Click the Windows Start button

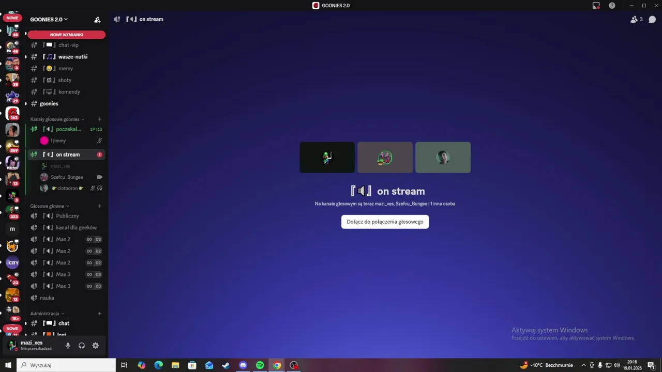8,365
